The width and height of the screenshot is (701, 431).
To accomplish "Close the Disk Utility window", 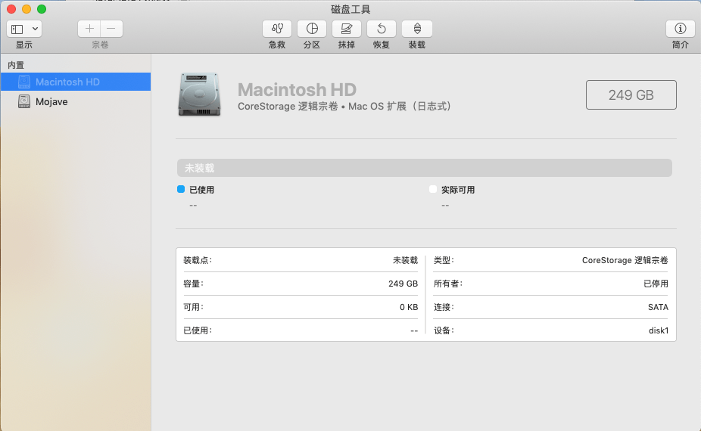I will [11, 9].
